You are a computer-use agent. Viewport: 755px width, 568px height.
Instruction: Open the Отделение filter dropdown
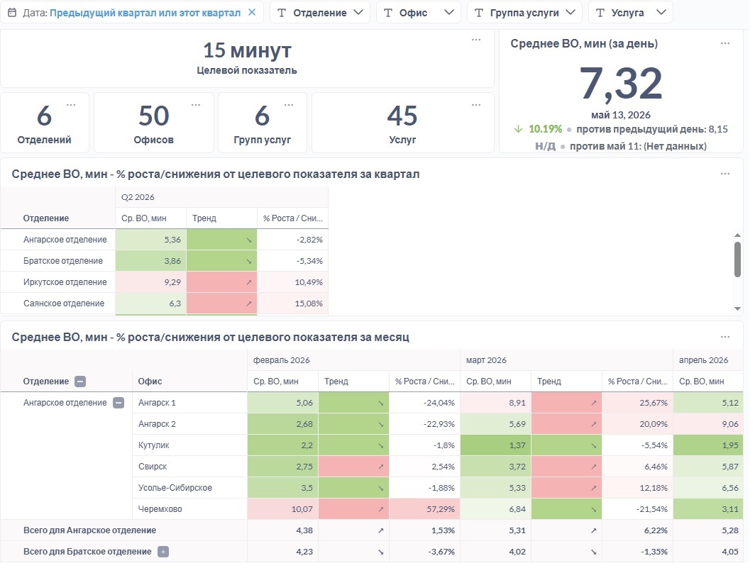coord(320,13)
